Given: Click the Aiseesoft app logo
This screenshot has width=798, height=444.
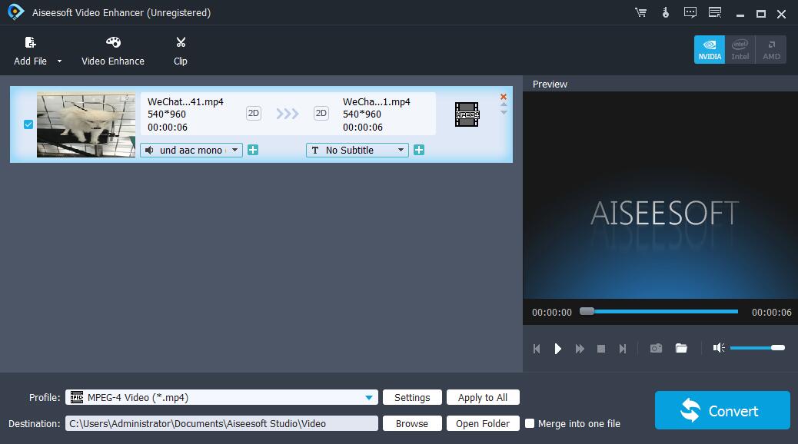Looking at the screenshot, I should click(16, 12).
